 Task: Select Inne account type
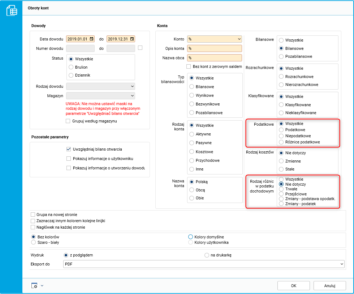point(192,169)
